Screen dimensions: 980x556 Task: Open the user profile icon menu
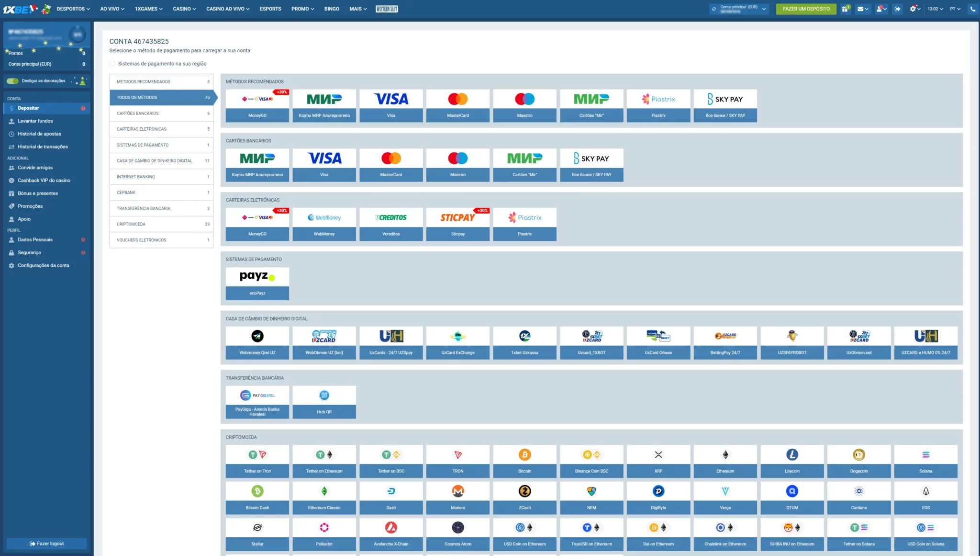pyautogui.click(x=881, y=9)
